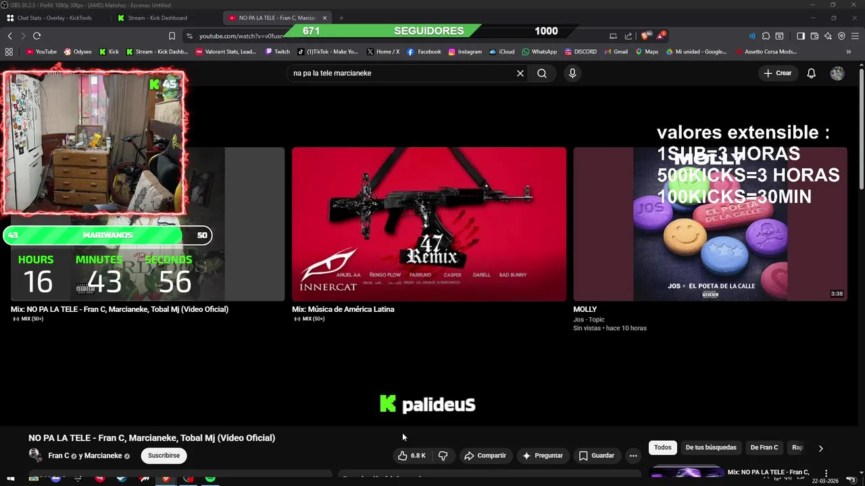Open the Fran C channel name
The height and width of the screenshot is (486, 865).
(x=58, y=456)
